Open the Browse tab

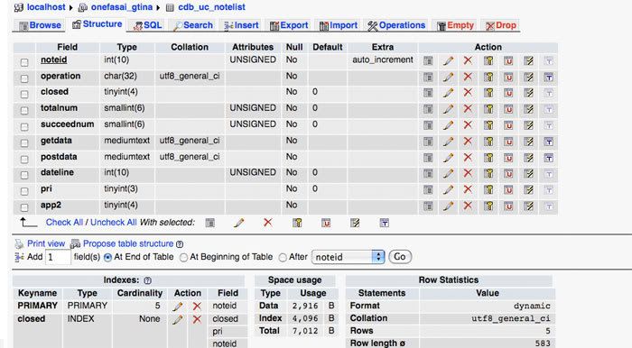(41, 25)
